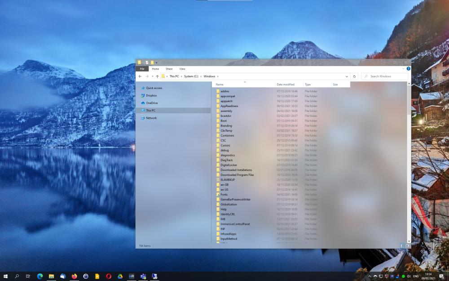Switch to details view layout

point(402,246)
